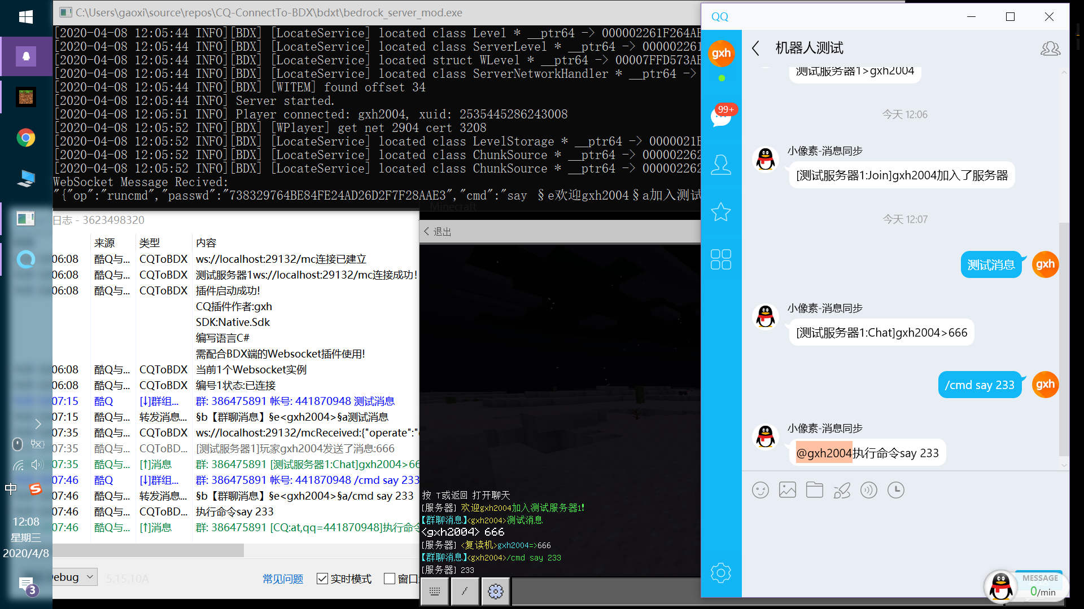Viewport: 1084px width, 609px height.
Task: Click the send image icon in chat toolbar
Action: click(x=788, y=490)
